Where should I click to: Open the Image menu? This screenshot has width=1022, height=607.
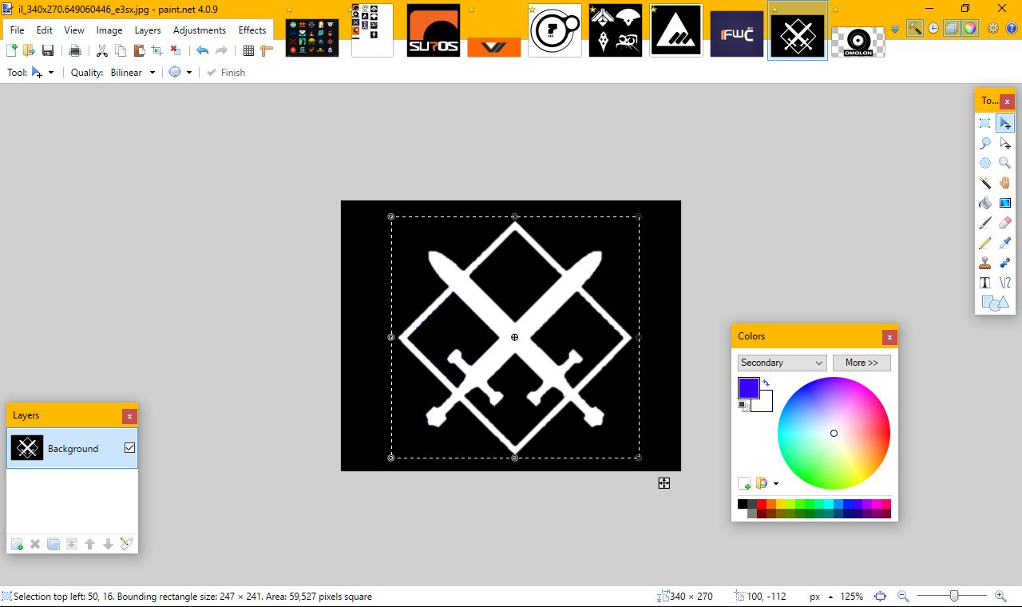(109, 30)
